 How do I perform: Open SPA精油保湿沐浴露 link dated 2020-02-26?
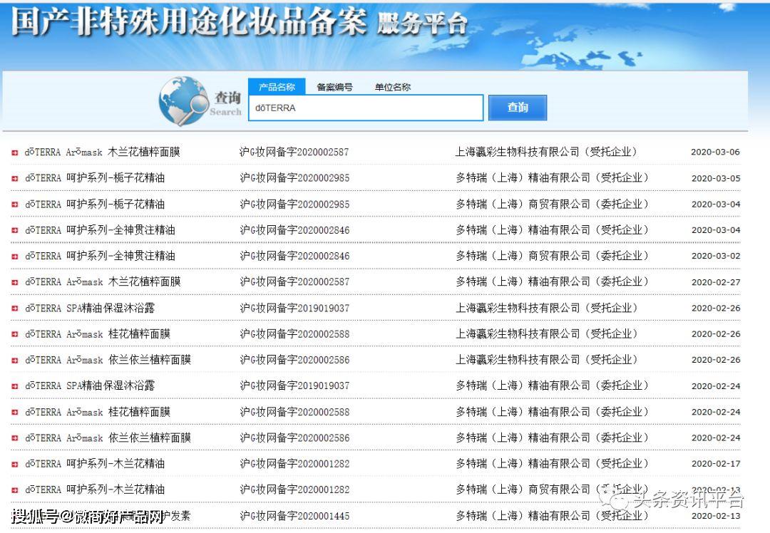(x=90, y=309)
